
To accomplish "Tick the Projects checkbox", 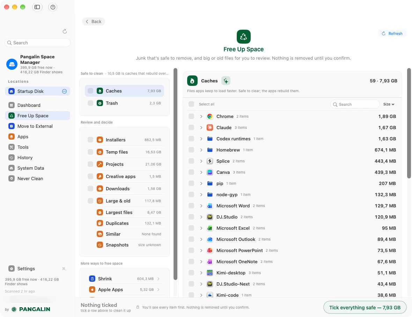I will 90,164.
